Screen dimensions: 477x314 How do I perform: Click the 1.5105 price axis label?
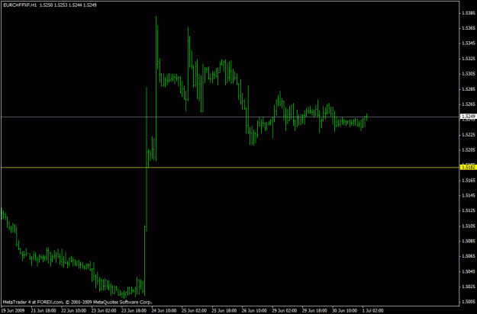tap(469, 226)
